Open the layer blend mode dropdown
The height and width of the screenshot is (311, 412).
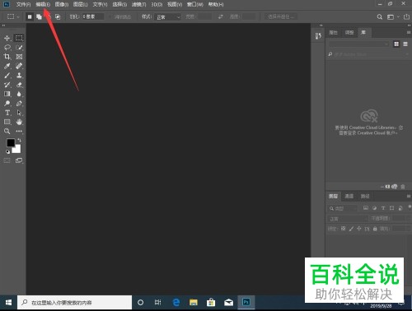click(348, 219)
